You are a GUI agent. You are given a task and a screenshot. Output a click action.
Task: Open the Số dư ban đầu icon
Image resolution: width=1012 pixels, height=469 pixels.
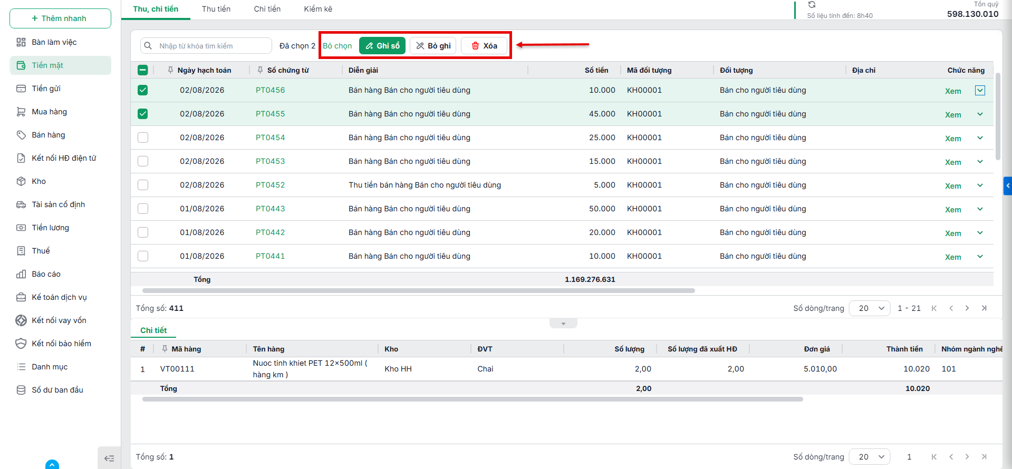coord(21,390)
